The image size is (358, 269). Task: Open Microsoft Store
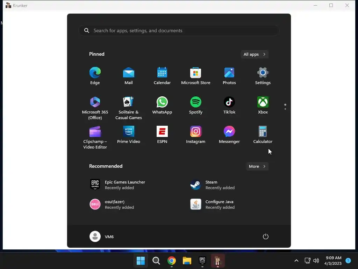pos(196,76)
